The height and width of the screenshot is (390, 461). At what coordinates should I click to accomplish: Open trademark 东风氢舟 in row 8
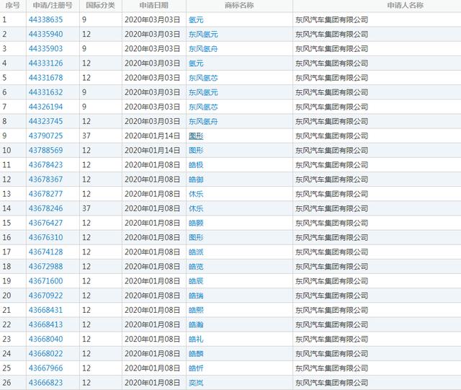click(203, 121)
